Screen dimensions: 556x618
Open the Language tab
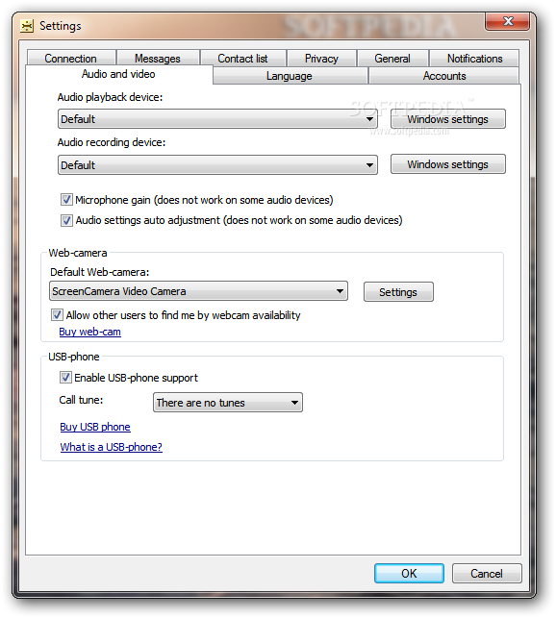[290, 76]
